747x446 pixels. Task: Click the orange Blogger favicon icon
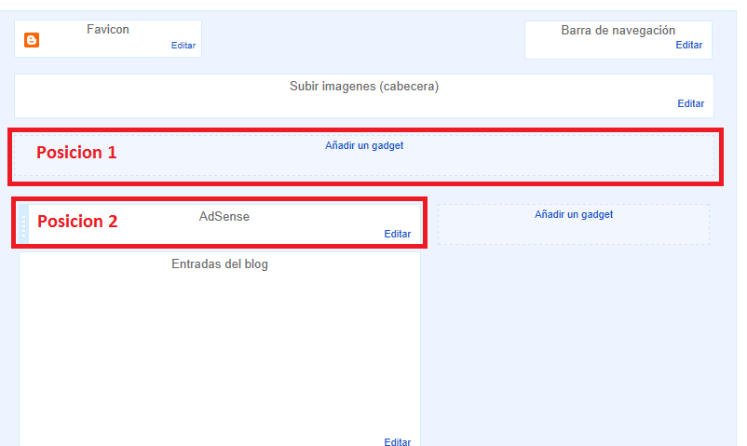point(32,40)
